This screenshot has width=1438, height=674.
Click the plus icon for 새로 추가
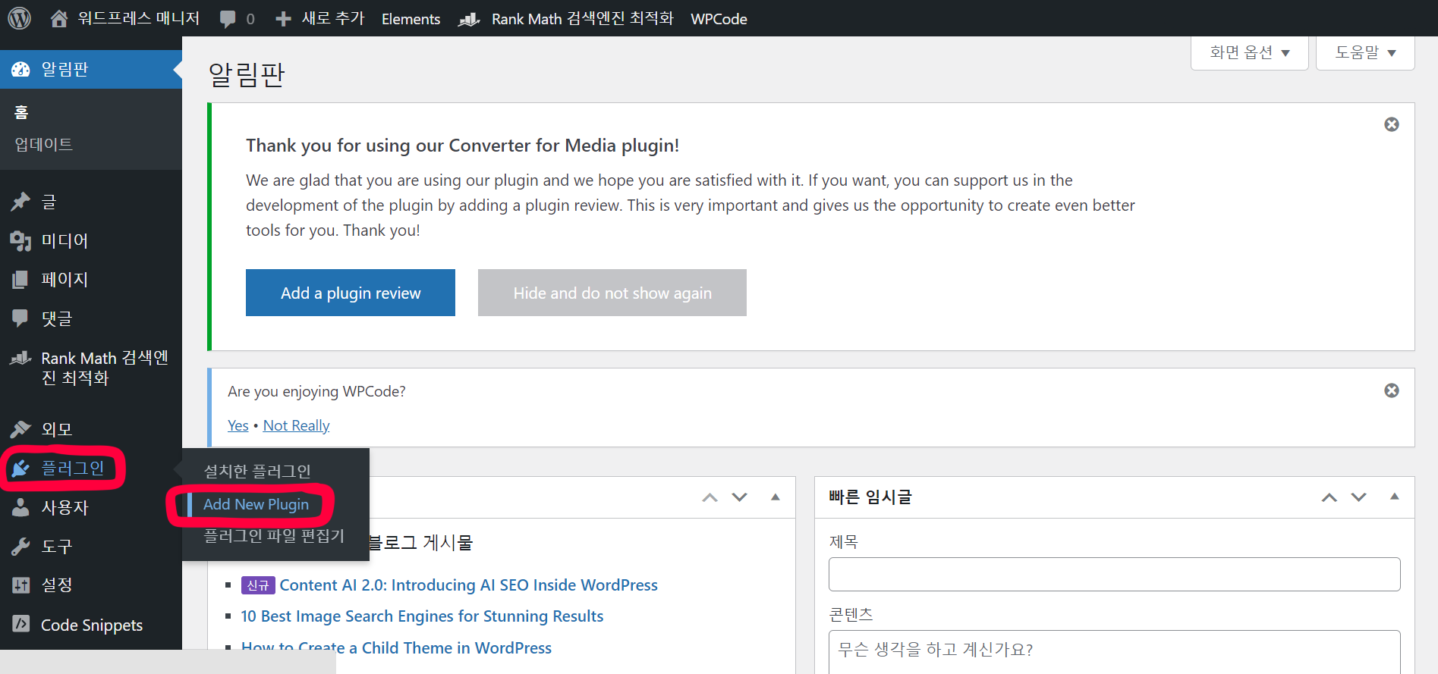[283, 19]
